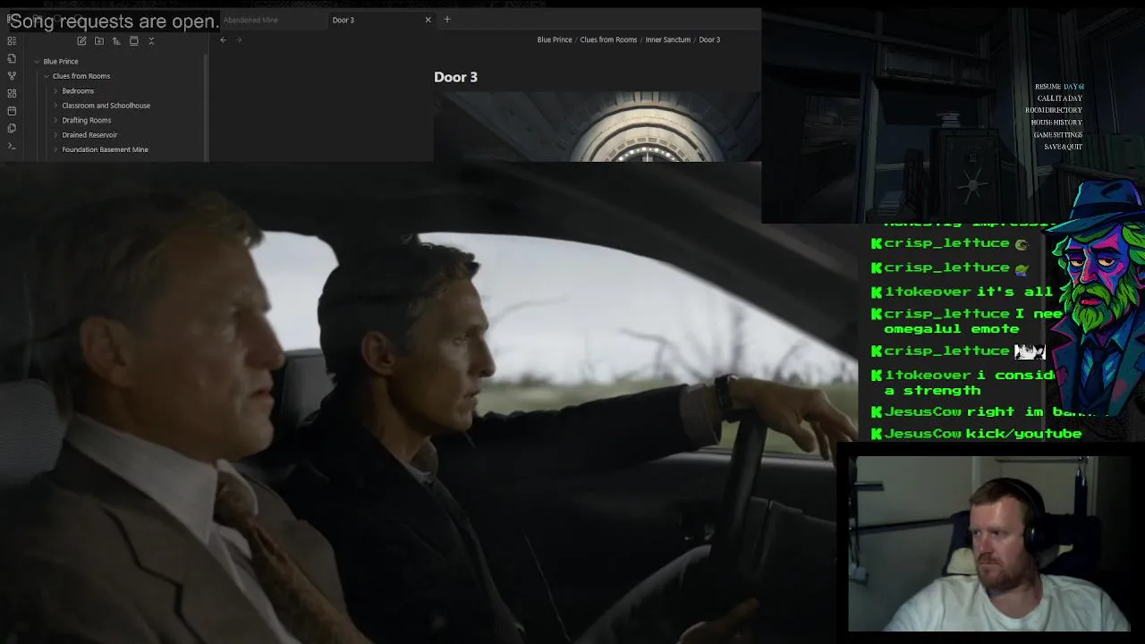Click JesusCow kick/youtube chat message
The height and width of the screenshot is (644, 1145).
977,434
